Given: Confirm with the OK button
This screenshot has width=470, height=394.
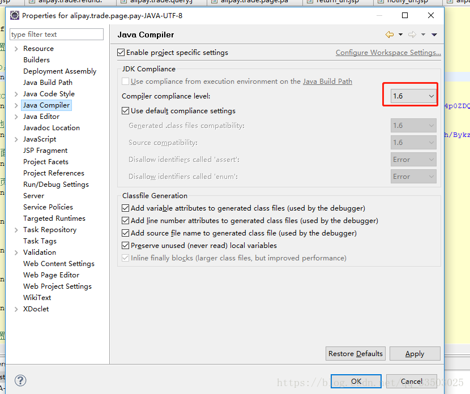Looking at the screenshot, I should click(x=356, y=381).
